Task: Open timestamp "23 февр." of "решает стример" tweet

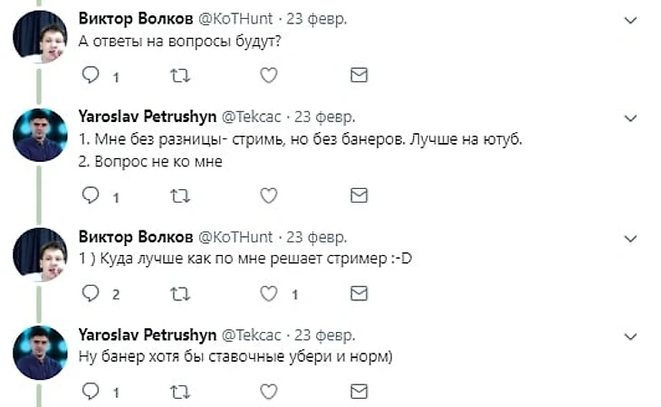Action: 316,237
